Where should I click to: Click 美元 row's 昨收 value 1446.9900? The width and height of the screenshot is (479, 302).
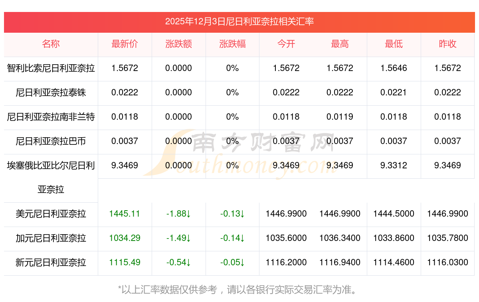(x=447, y=214)
